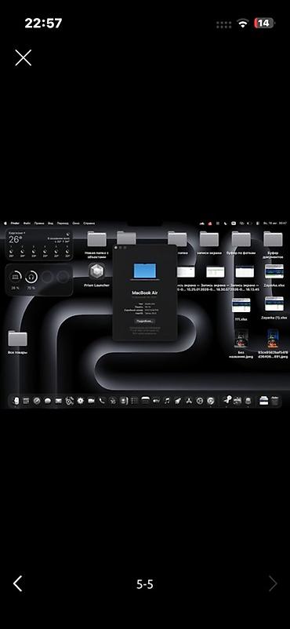Open the Правка menu
Viewport: 290px width, 629px height.
tap(39, 223)
